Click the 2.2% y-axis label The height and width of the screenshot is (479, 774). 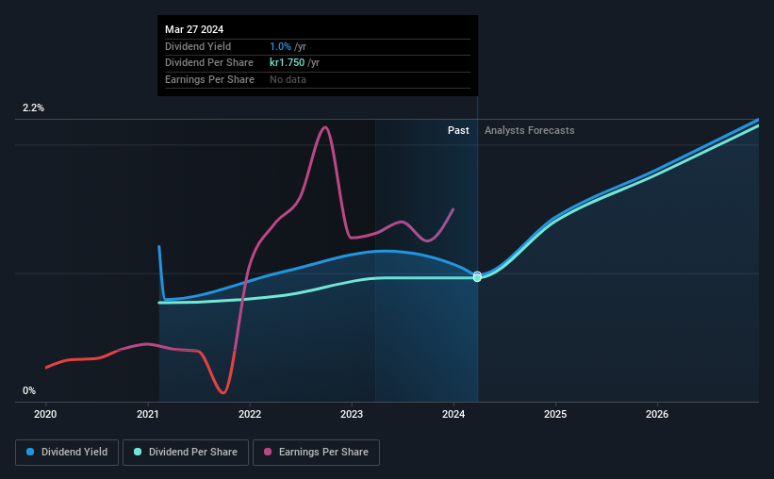33,107
